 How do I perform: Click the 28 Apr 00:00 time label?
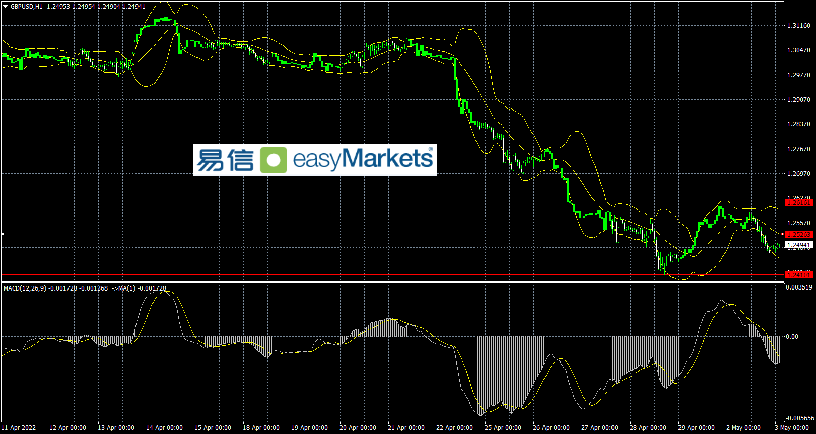(x=648, y=428)
